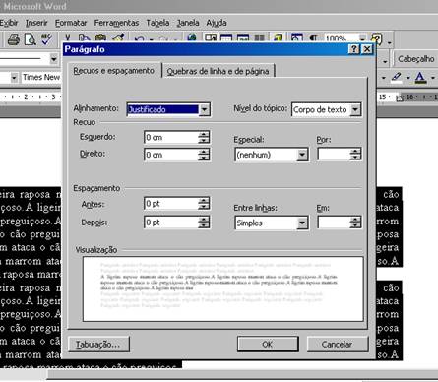The image size is (438, 382).
Task: Expand the Nível do tópico dropdown
Action: pyautogui.click(x=355, y=109)
